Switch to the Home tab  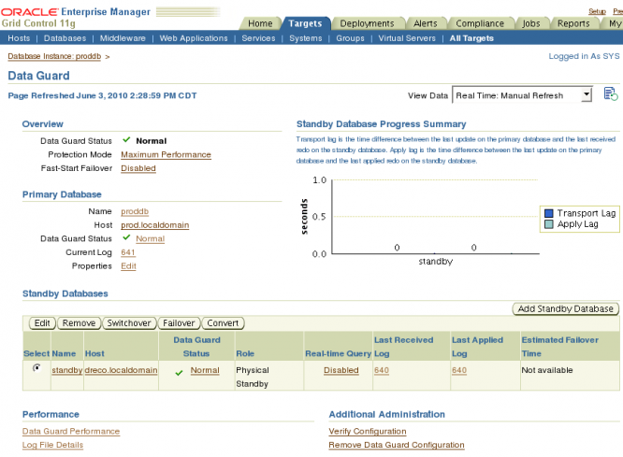point(260,23)
